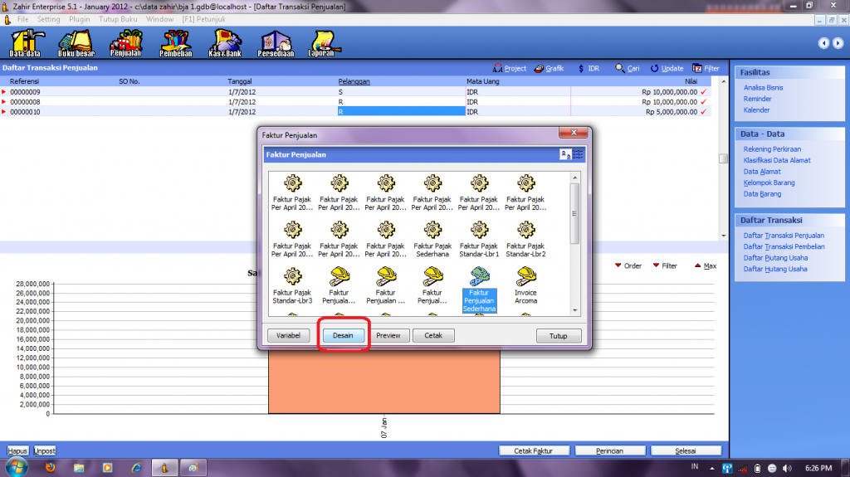Viewport: 850px width, 477px height.
Task: Toggle the chart Filter option
Action: point(665,265)
